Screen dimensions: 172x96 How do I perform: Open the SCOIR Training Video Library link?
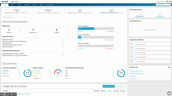[x=137, y=74]
